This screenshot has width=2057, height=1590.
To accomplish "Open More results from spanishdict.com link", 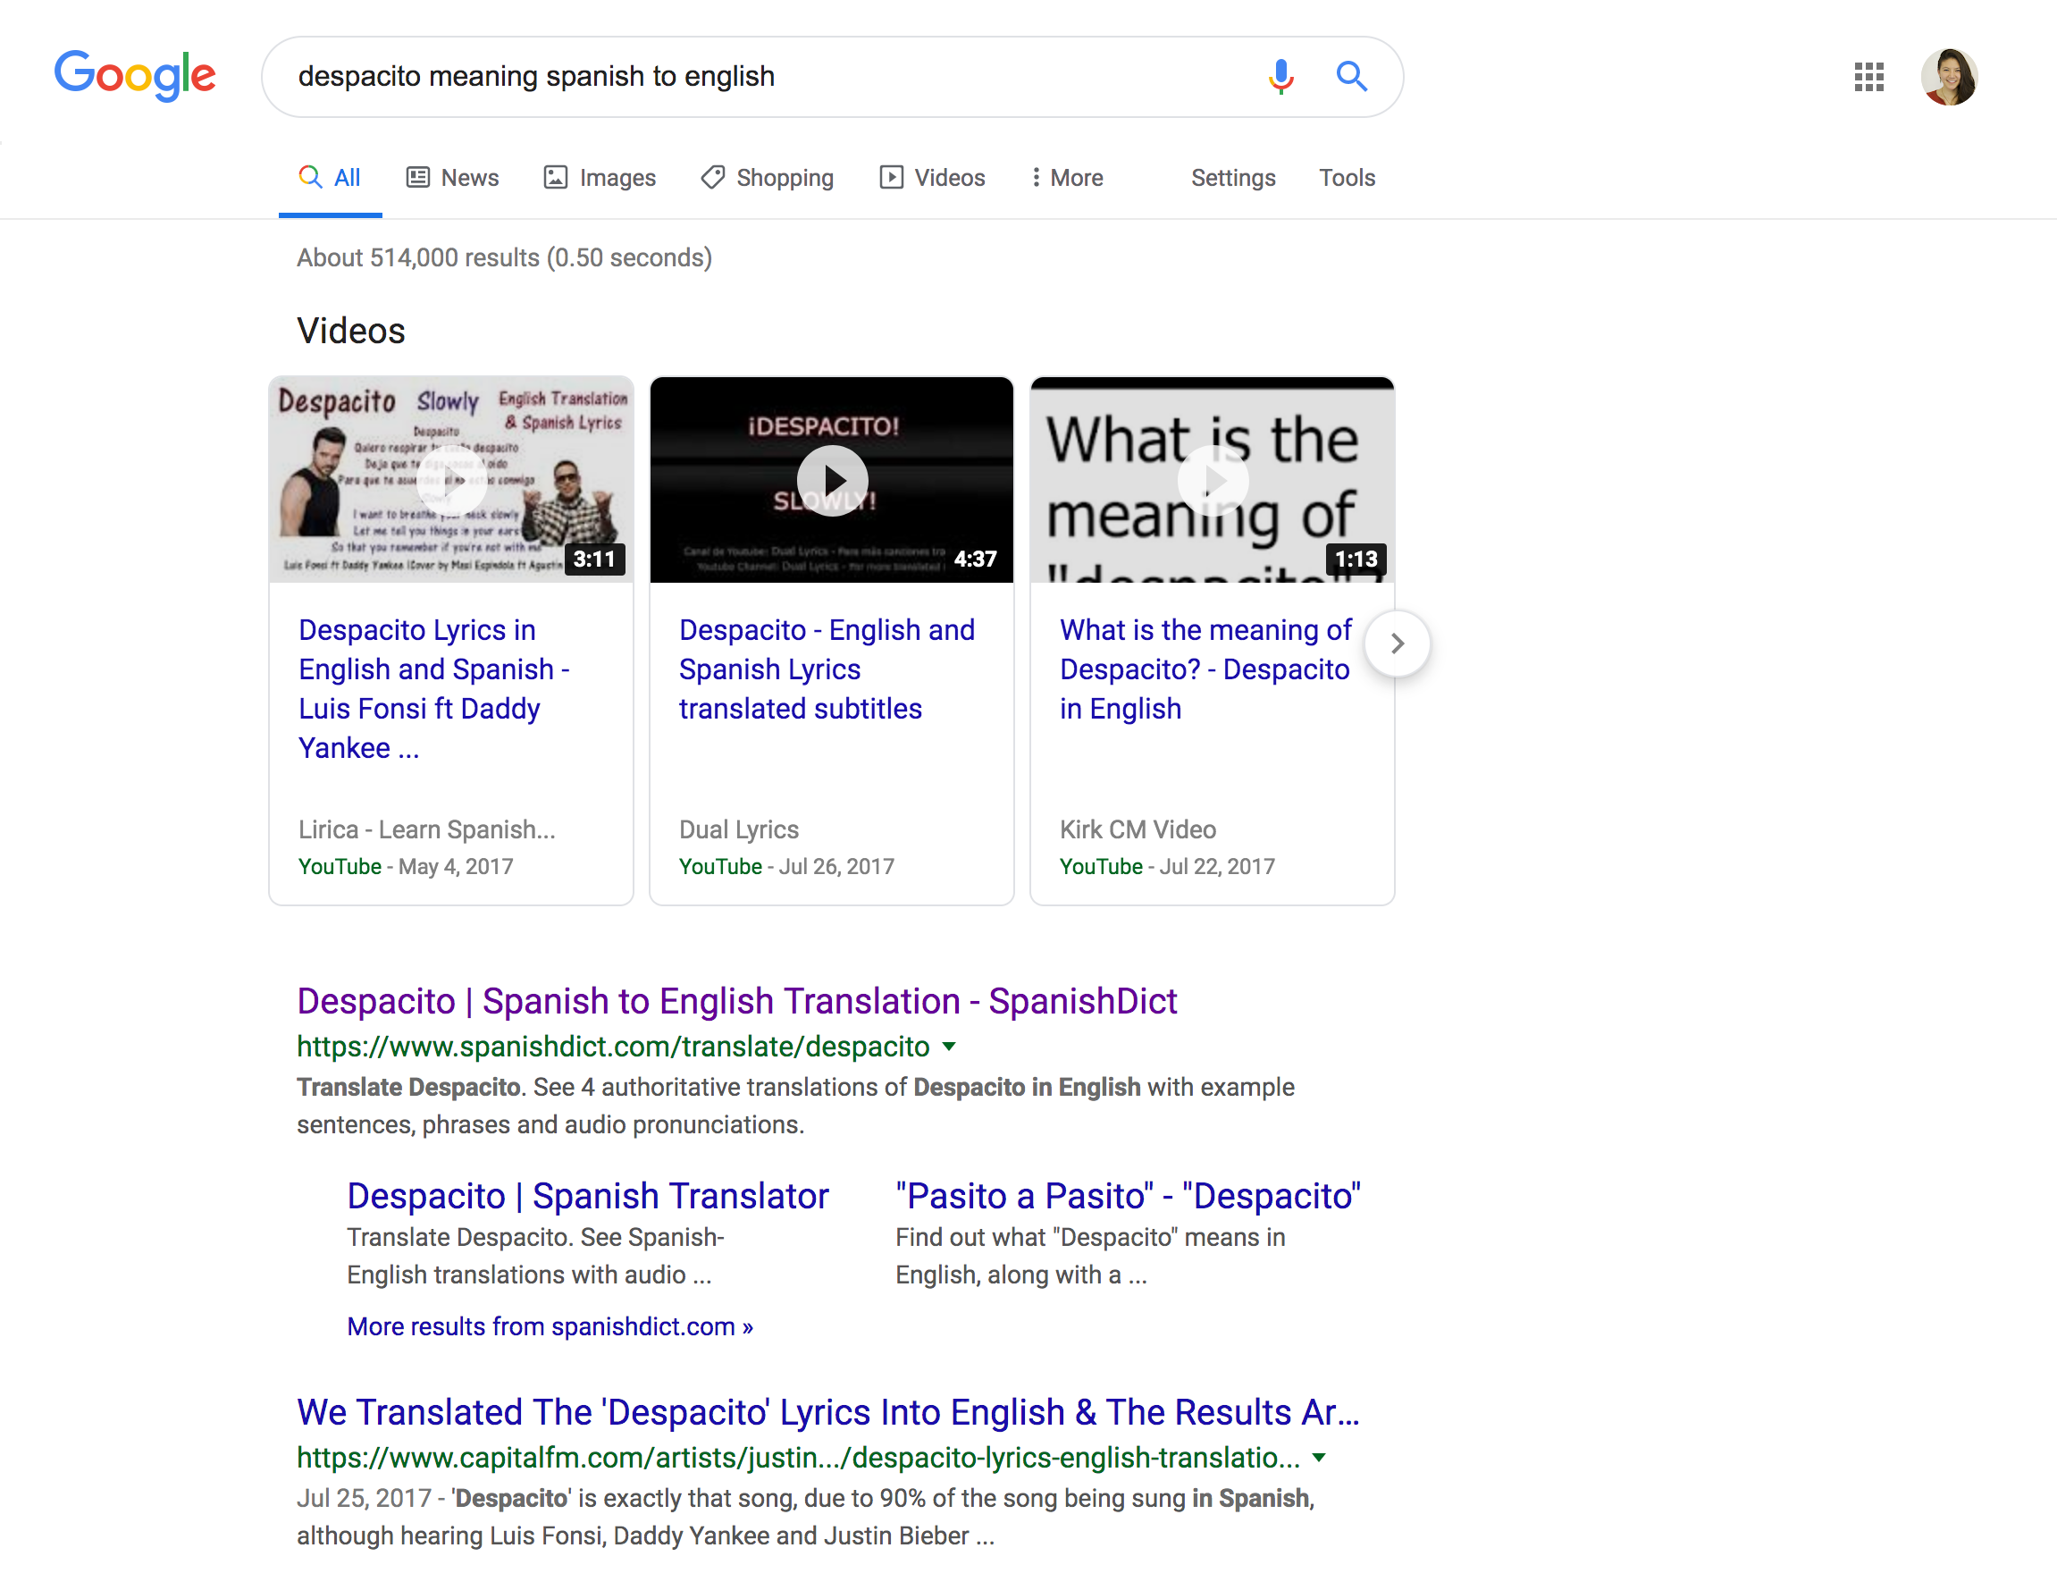I will [550, 1326].
